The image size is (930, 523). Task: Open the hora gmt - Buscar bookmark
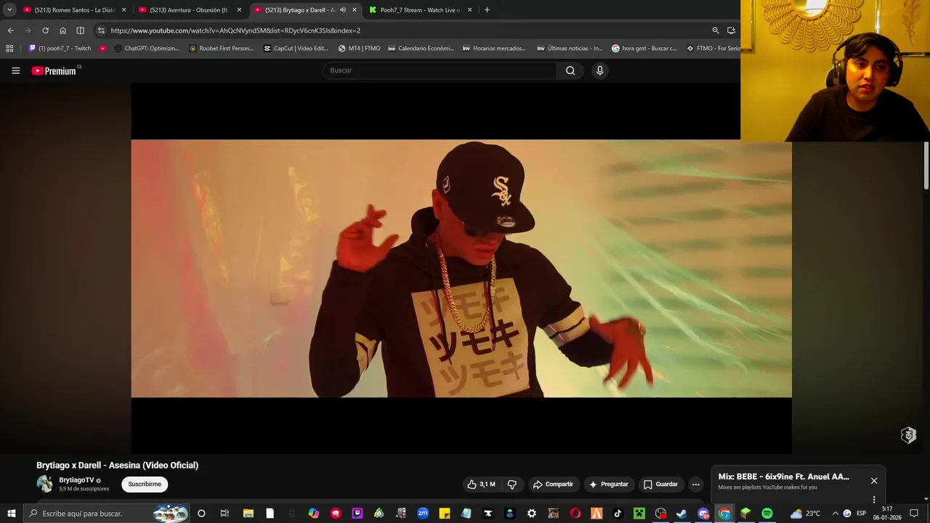pos(644,49)
